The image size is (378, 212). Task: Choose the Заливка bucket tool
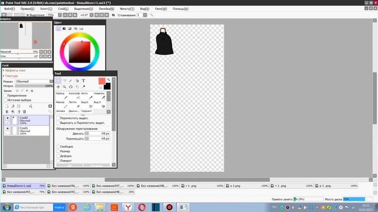[61, 111]
